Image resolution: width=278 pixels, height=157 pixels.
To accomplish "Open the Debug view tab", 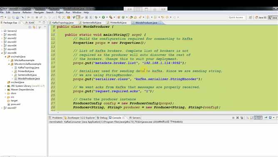I will tap(102, 118).
